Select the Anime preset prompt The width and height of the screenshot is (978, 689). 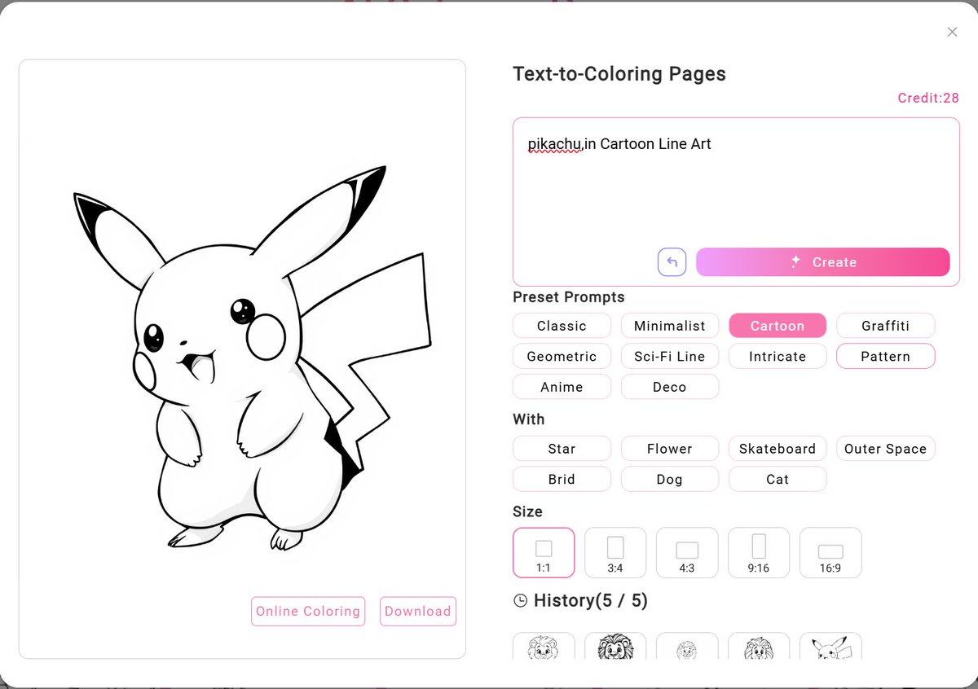click(x=562, y=387)
